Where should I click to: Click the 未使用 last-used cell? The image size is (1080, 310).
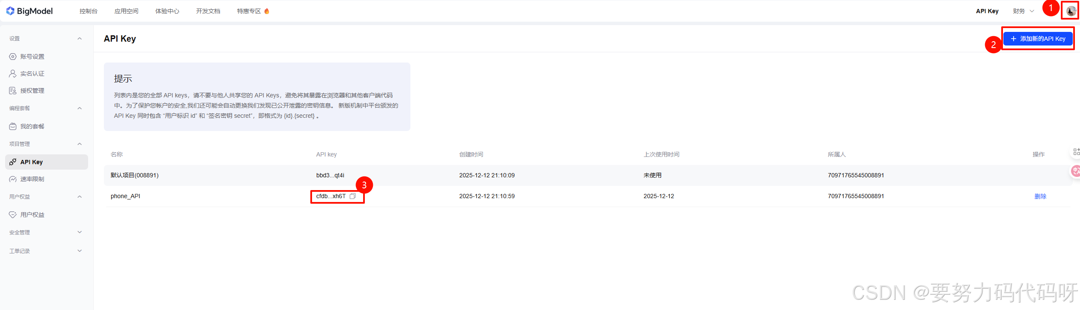[653, 175]
